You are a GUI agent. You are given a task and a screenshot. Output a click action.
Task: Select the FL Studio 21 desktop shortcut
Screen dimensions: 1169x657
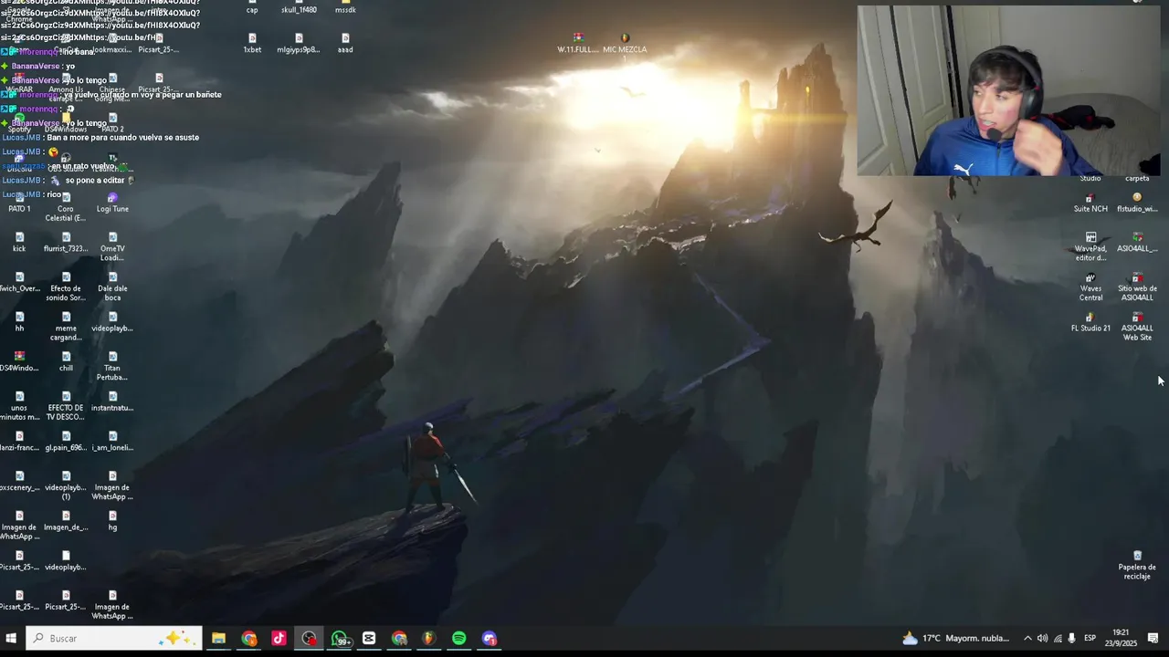(1090, 322)
